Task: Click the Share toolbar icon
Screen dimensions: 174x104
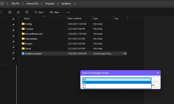Action: click(x=18, y=12)
